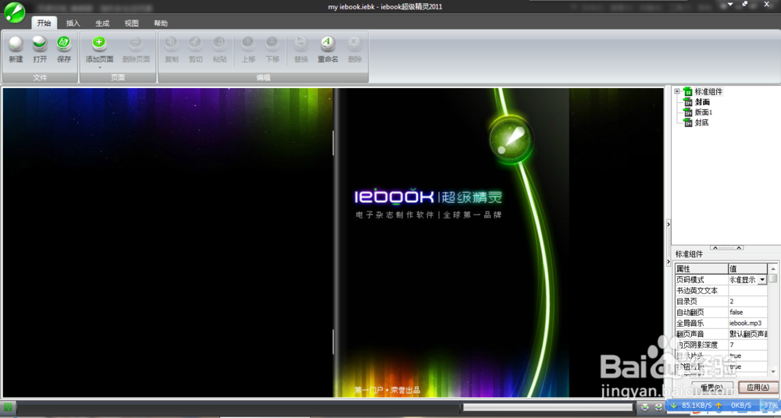Click the download speed 85.1KB/S indicator
781x418 pixels.
point(692,405)
